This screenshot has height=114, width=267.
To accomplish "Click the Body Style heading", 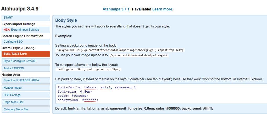I will coord(66,20).
